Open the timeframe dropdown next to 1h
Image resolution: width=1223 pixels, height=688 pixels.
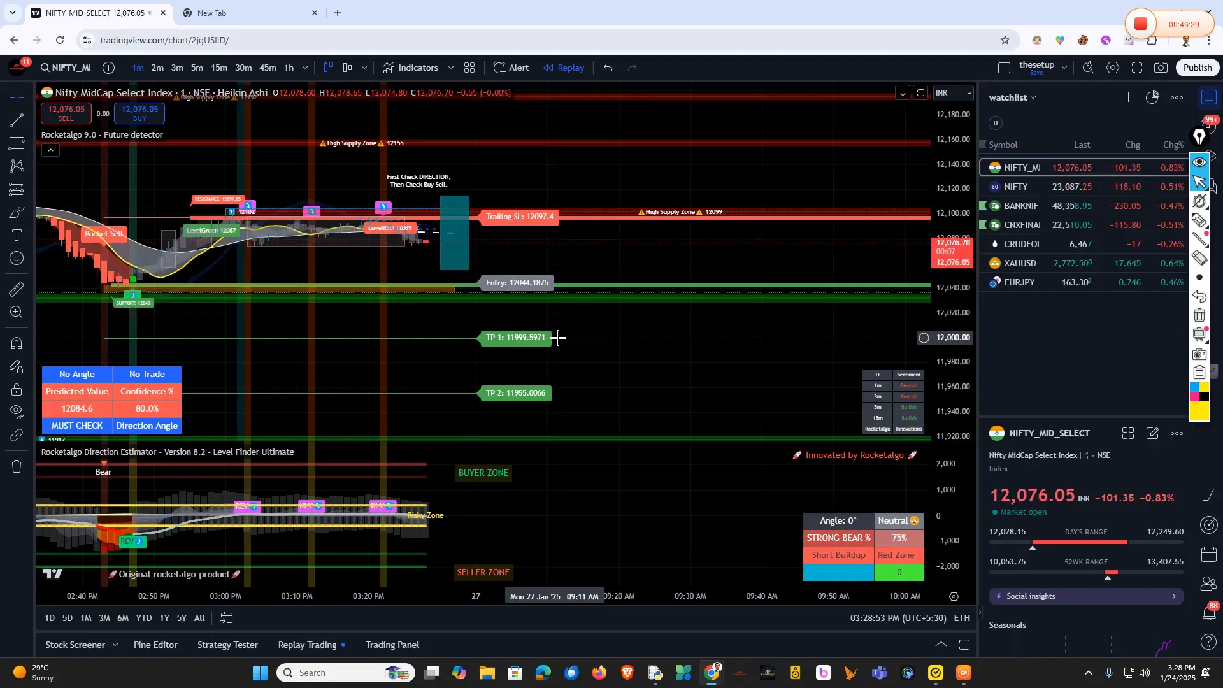click(305, 68)
